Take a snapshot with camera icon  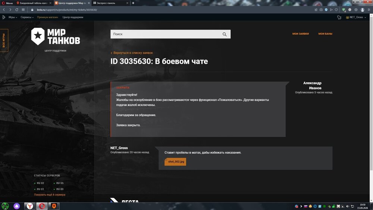tap(321, 10)
